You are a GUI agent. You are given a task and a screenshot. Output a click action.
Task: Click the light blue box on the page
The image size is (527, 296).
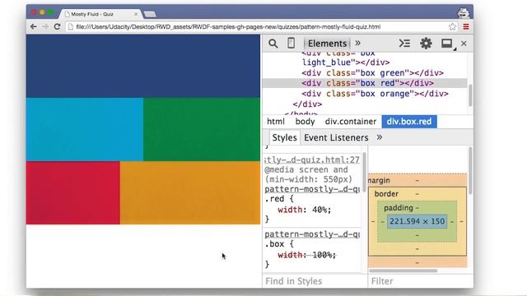[x=85, y=130]
